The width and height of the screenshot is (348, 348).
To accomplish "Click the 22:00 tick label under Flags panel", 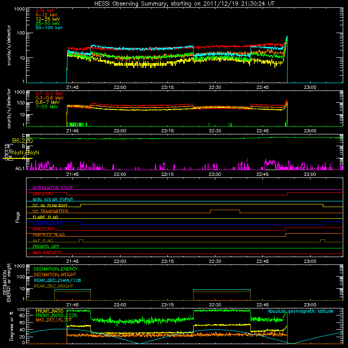I will click(x=120, y=261).
